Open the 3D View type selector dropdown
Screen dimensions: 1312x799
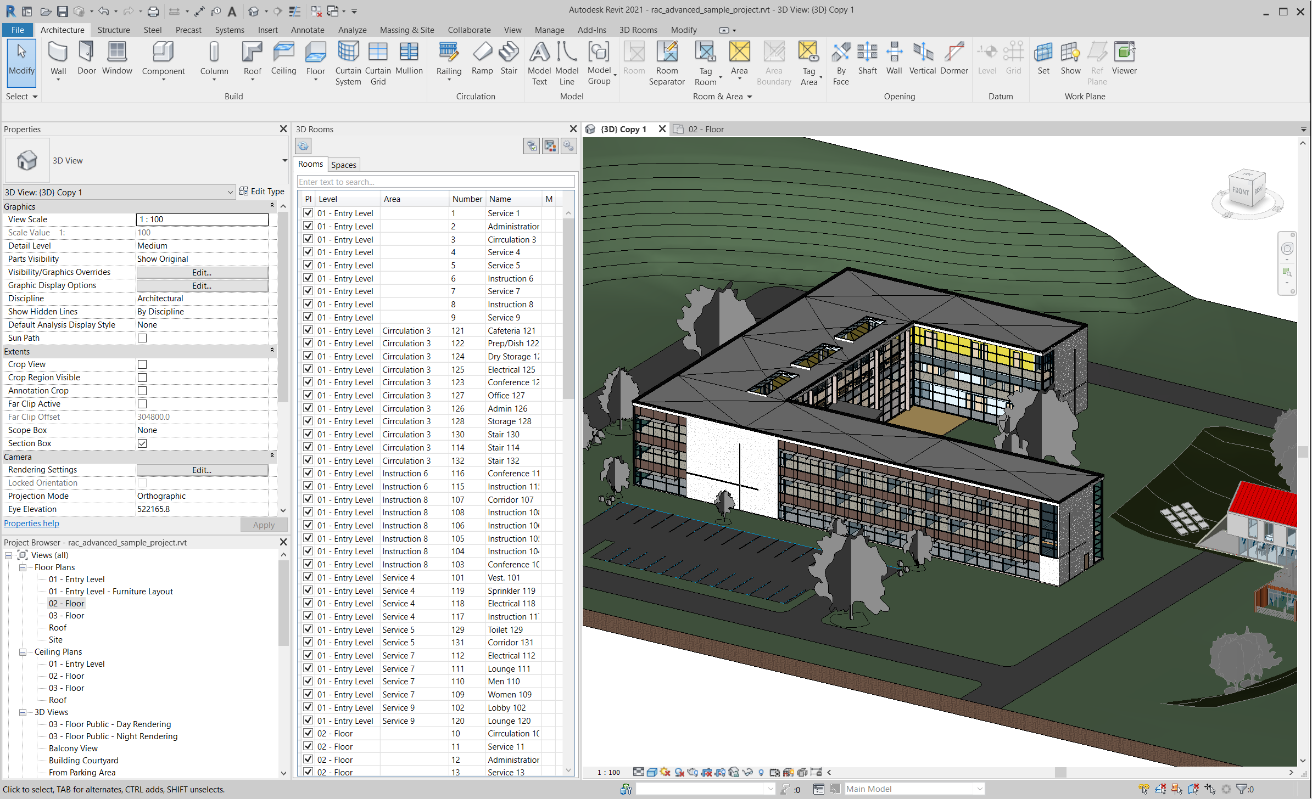[284, 160]
